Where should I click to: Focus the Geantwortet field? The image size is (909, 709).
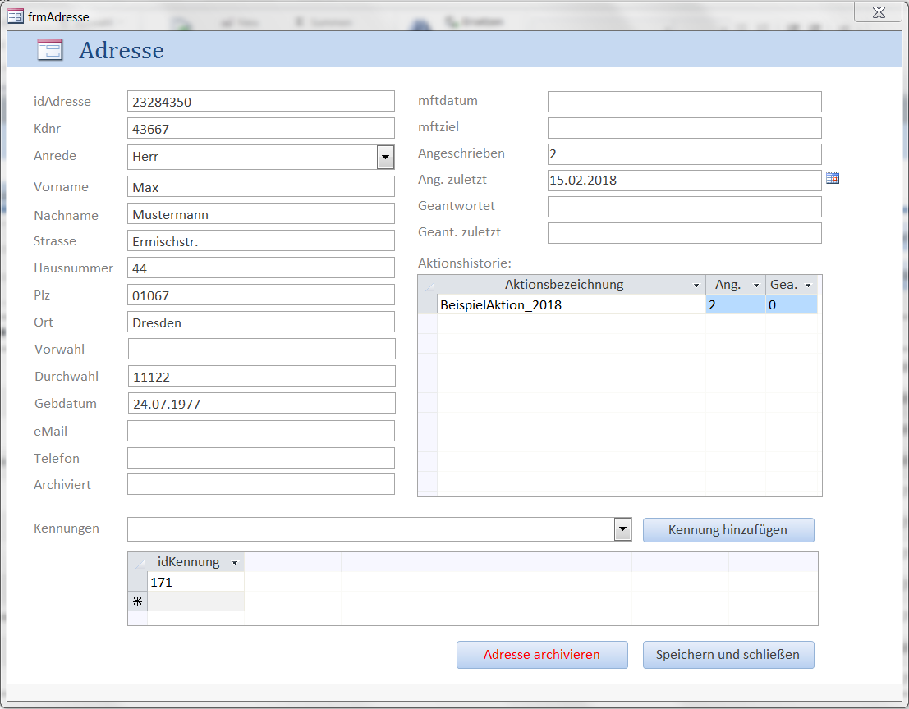tap(685, 207)
